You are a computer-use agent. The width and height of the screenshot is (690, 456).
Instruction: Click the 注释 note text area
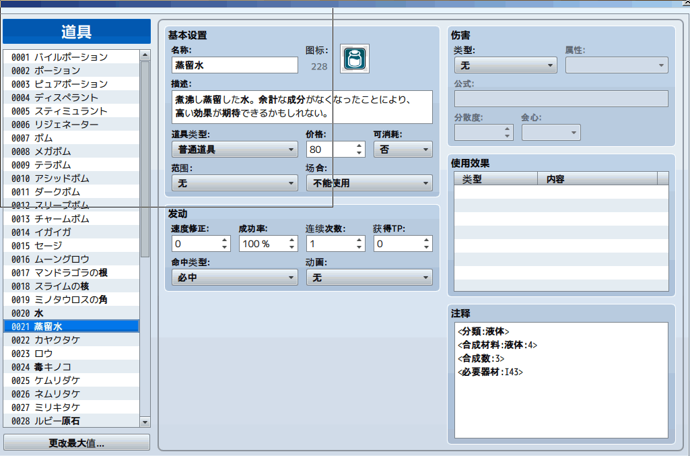[x=561, y=381]
